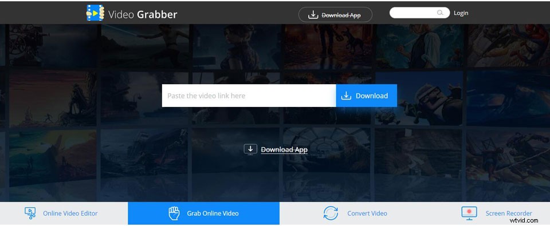Click the Screen Recorder monitor icon
The width and height of the screenshot is (550, 226).
click(469, 213)
